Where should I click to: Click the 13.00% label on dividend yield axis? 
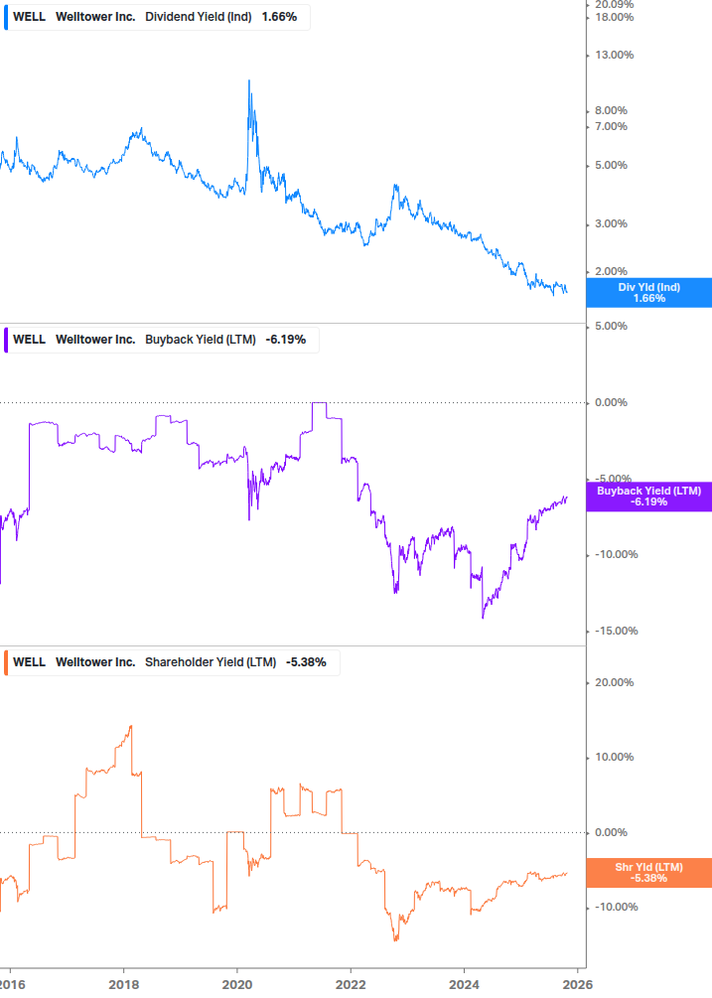click(614, 55)
